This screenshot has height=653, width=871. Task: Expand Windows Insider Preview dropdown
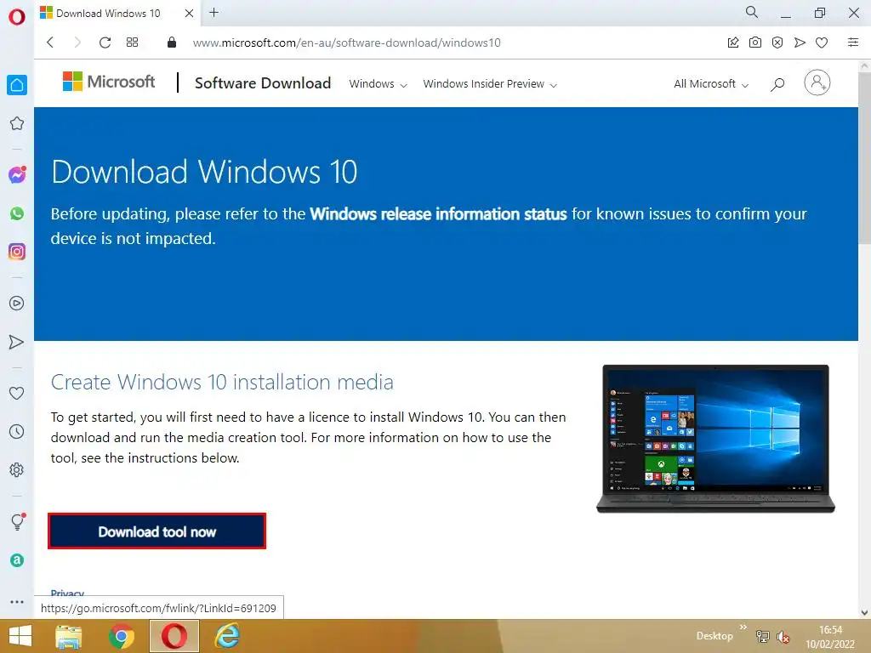[x=490, y=84]
